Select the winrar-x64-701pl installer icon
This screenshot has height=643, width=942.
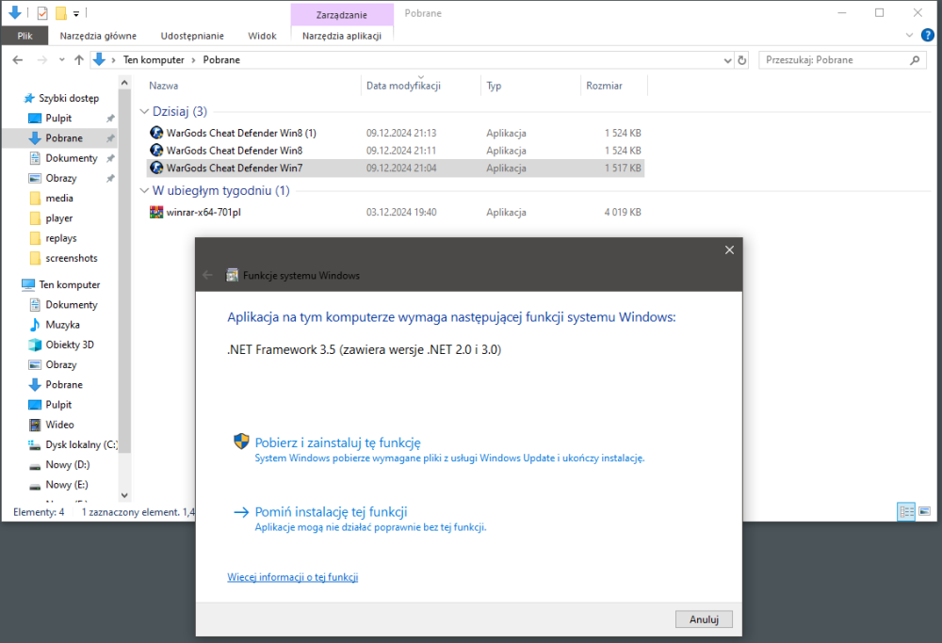pos(156,213)
